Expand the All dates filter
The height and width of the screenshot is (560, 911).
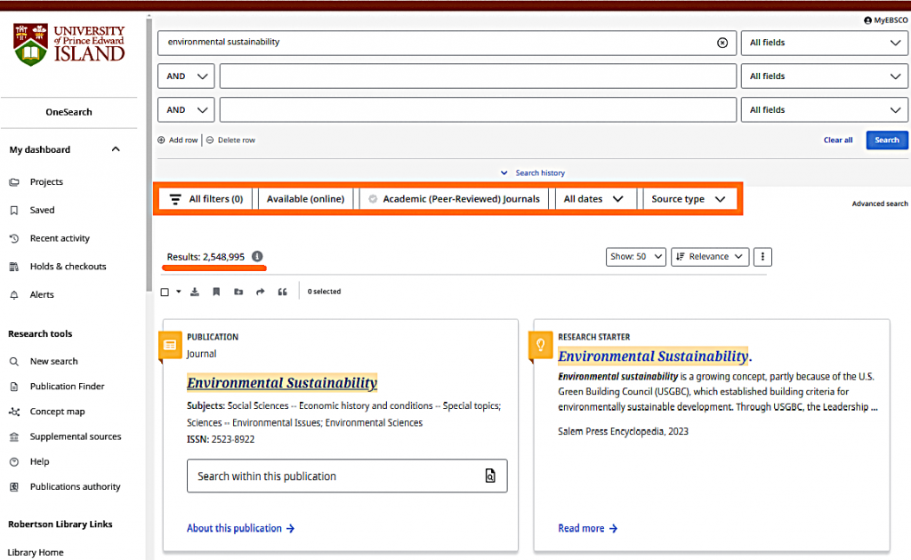[593, 199]
